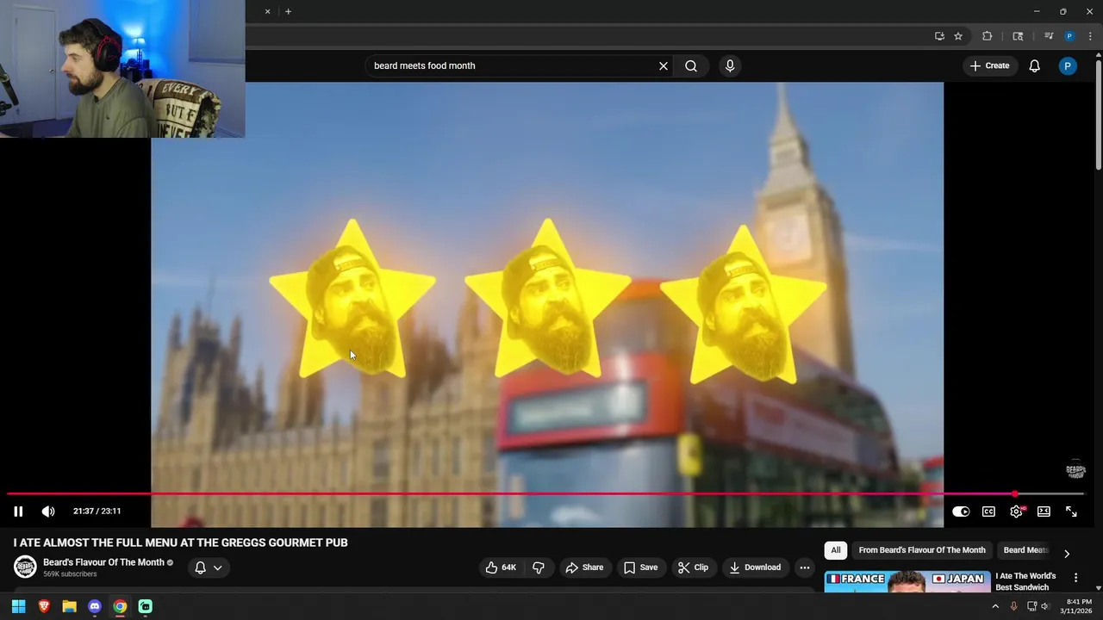Click the Share button
The image size is (1103, 620).
coord(584,567)
